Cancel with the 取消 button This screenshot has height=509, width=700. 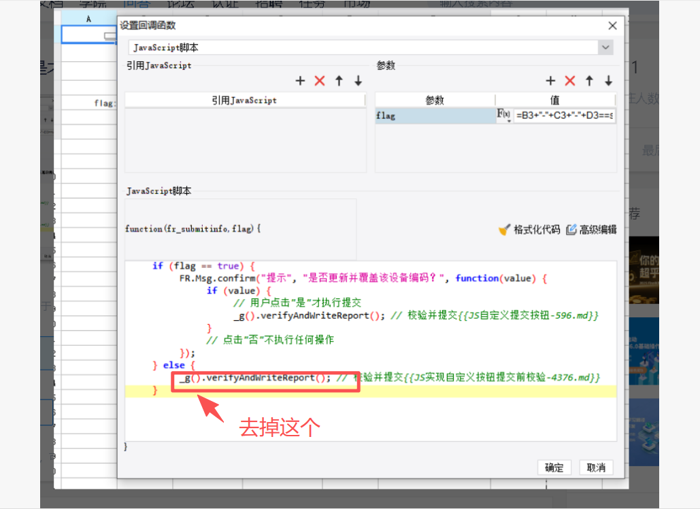click(x=596, y=467)
